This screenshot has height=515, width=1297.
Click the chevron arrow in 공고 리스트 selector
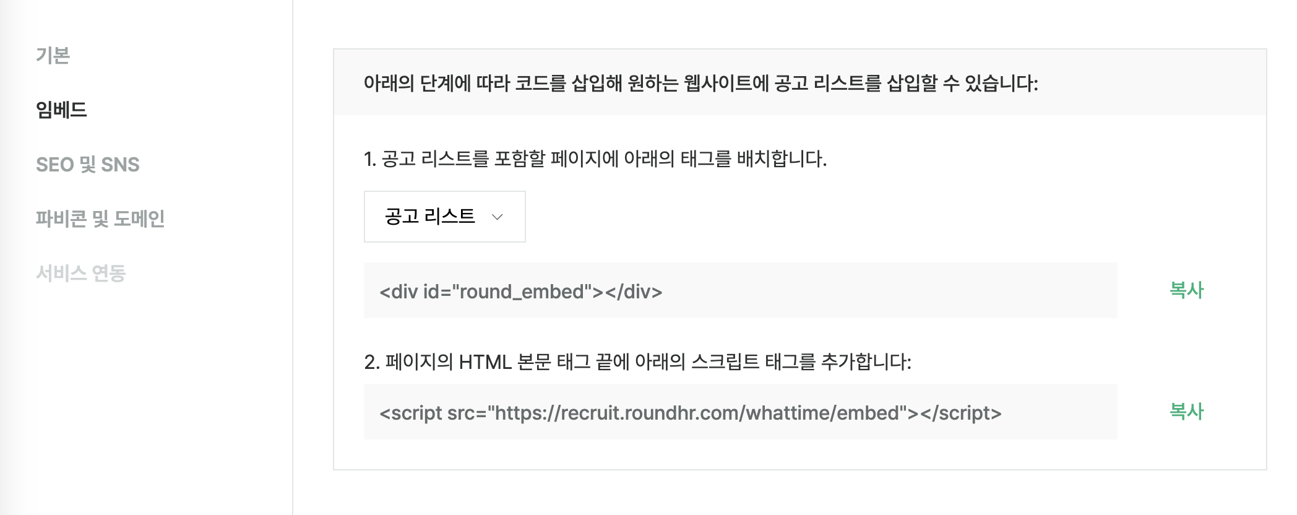[497, 217]
